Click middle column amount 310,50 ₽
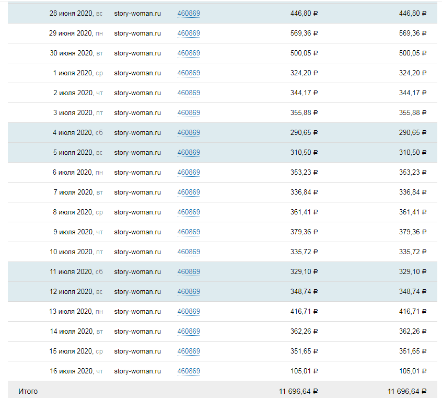The image size is (442, 398). [304, 152]
